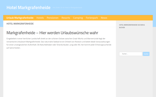The width and height of the screenshot is (156, 97).
Task: Select sidebar heading Hotel Markgrafenheide suchen & buchen
Action: coord(132,26)
